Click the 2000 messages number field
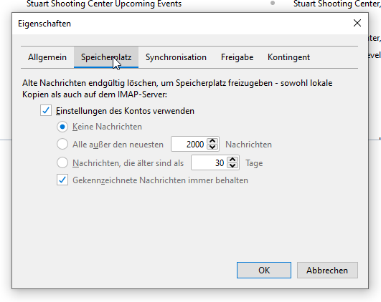This screenshot has width=381, height=302. tap(189, 145)
